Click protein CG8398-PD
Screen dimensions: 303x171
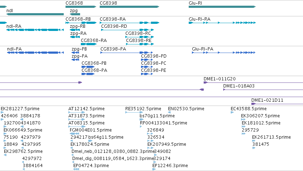click(x=153, y=56)
